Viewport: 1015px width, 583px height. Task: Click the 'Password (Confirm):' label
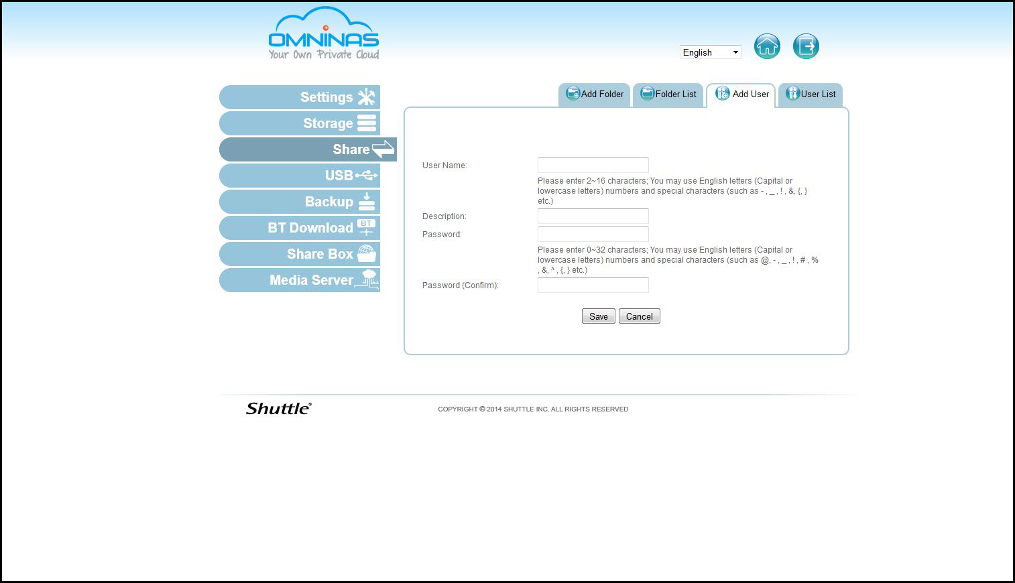pos(461,285)
